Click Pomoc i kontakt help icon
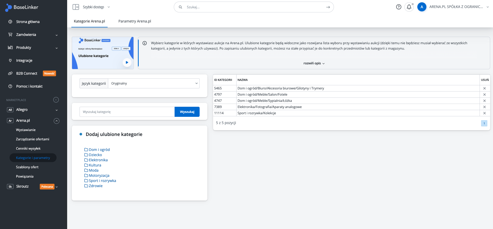 point(10,86)
